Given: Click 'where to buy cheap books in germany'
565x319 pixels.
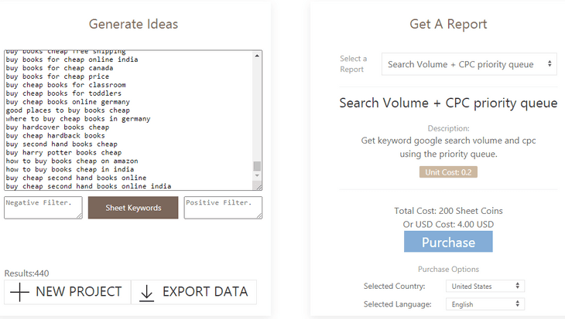Looking at the screenshot, I should (78, 119).
